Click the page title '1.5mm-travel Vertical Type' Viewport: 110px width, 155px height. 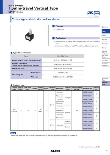coord(33,8)
